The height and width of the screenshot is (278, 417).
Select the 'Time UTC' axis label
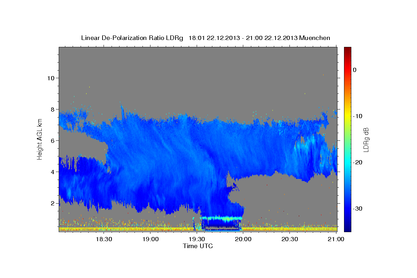click(x=198, y=246)
